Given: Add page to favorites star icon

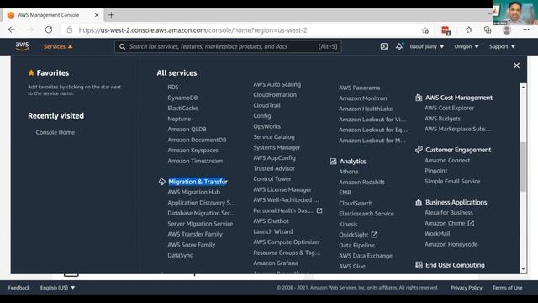Looking at the screenshot, I should coord(425,30).
